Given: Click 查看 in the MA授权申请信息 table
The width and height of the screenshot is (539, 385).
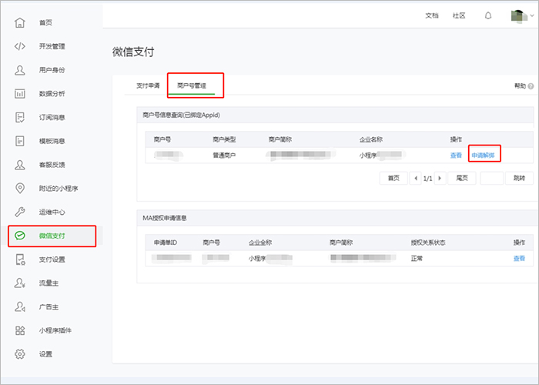Looking at the screenshot, I should pyautogui.click(x=519, y=258).
